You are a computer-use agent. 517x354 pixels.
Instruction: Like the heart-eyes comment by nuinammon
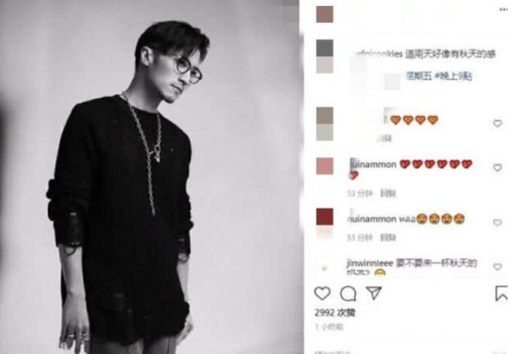pos(497,223)
